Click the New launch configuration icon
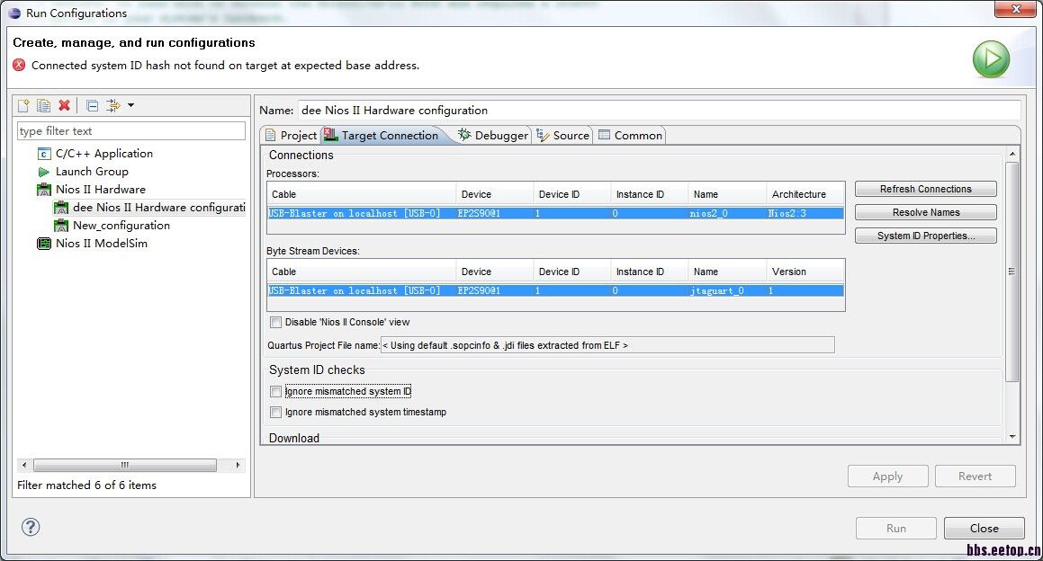1043x561 pixels. point(24,106)
